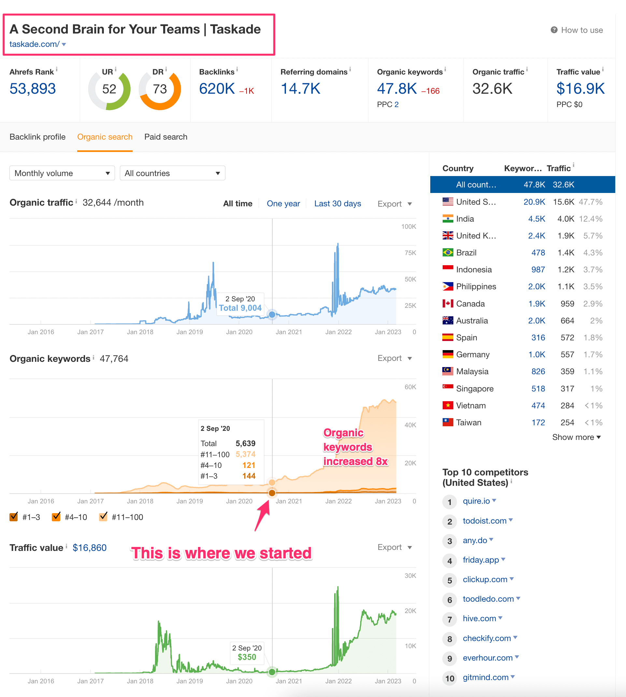Click the How to use help icon
Viewport: 626px width, 697px height.
[554, 30]
